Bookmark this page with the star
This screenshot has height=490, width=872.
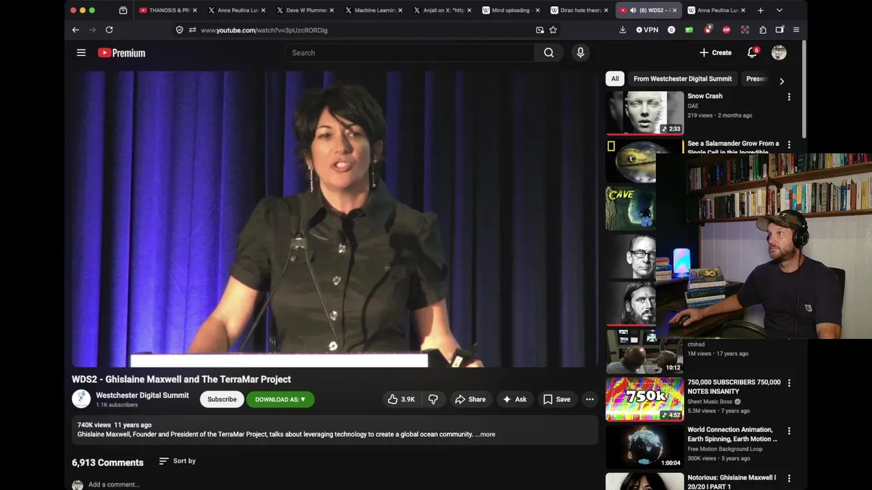coord(553,30)
